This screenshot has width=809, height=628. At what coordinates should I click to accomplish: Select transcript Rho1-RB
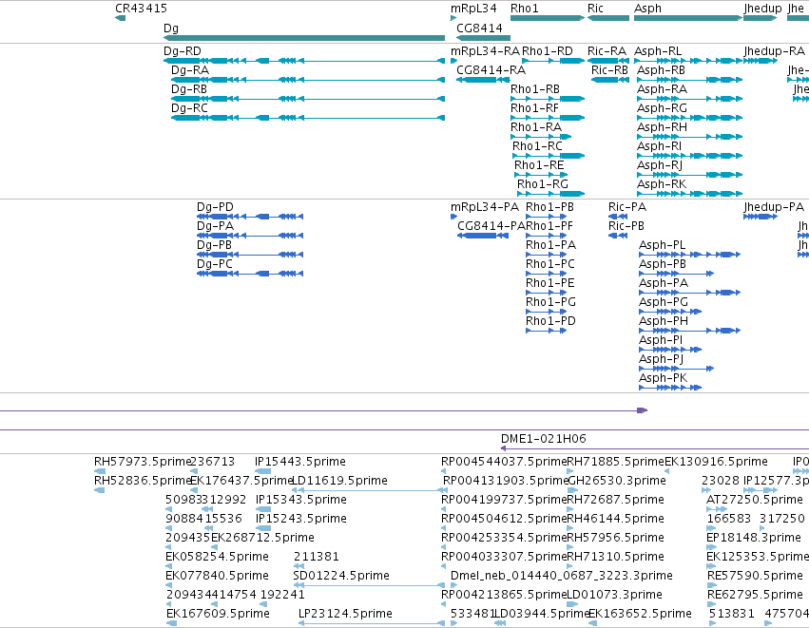548,99
